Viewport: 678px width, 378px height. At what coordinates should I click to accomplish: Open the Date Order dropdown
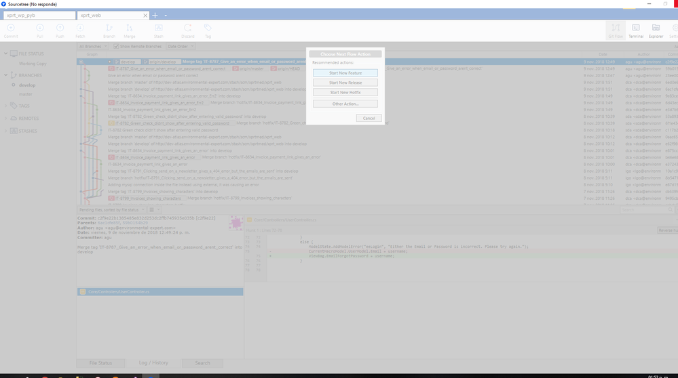tap(181, 46)
